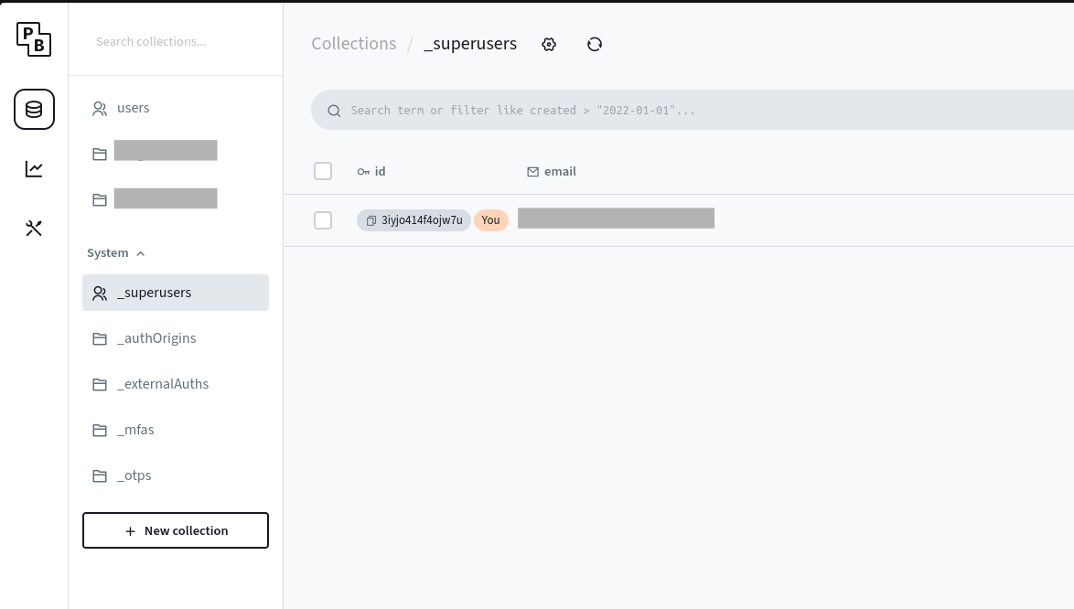1074x609 pixels.
Task: Open the Collections section via the database icon
Action: coord(34,109)
